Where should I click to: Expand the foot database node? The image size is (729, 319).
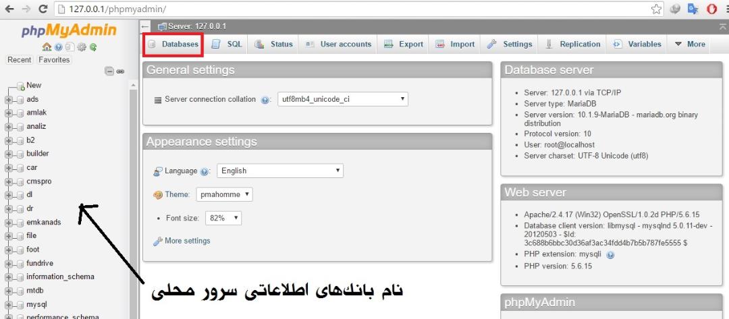coord(8,250)
